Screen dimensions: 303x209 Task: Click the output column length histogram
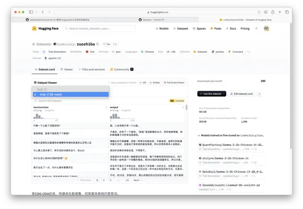[122, 117]
